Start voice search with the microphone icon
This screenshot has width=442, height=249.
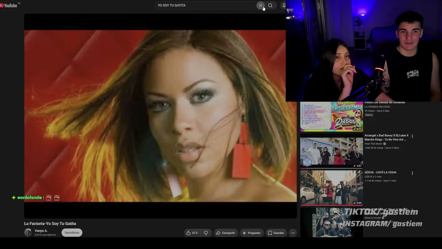[x=284, y=5]
